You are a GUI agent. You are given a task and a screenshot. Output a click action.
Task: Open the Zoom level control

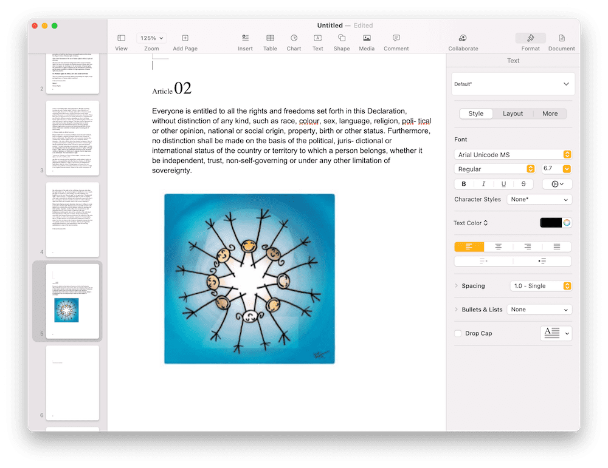(x=151, y=37)
